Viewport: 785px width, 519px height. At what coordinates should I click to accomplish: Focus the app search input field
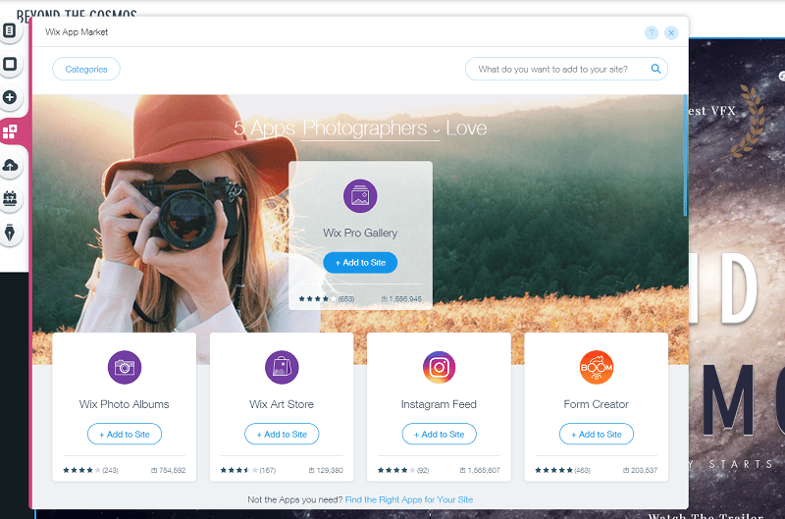coord(566,69)
